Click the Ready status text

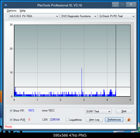9,127
